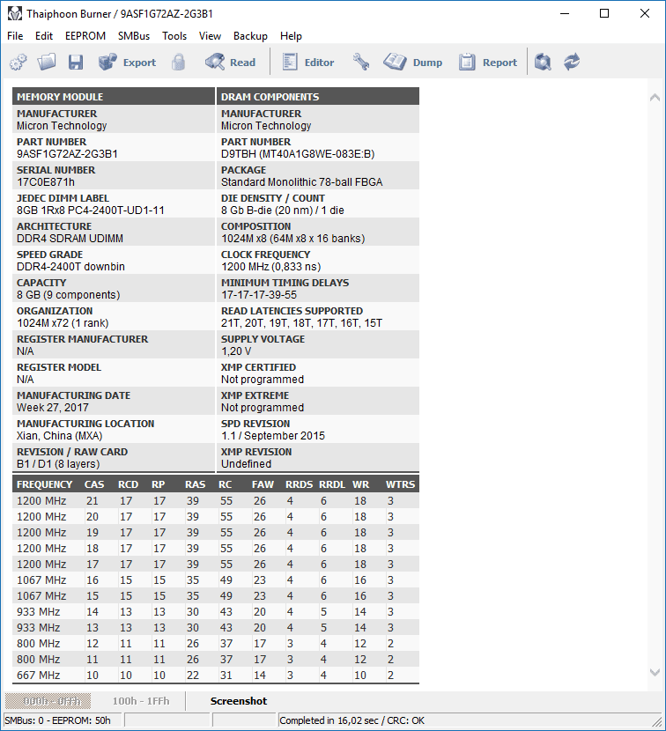
Task: Open the Help menu
Action: [291, 36]
